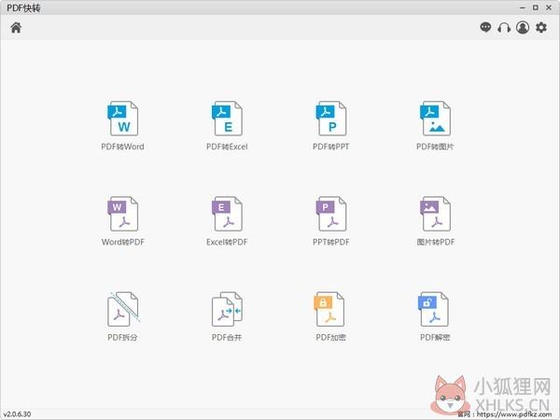Open the PDF to Excel converter icon
560x420 pixels.
pyautogui.click(x=227, y=119)
